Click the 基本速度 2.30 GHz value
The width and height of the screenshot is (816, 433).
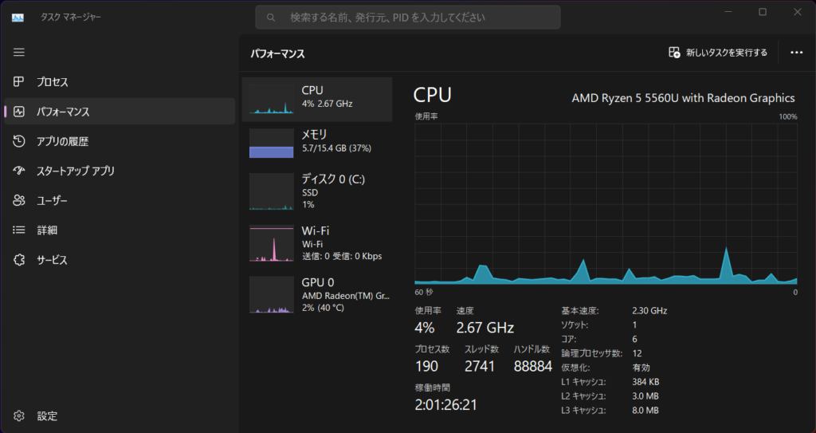[649, 310]
